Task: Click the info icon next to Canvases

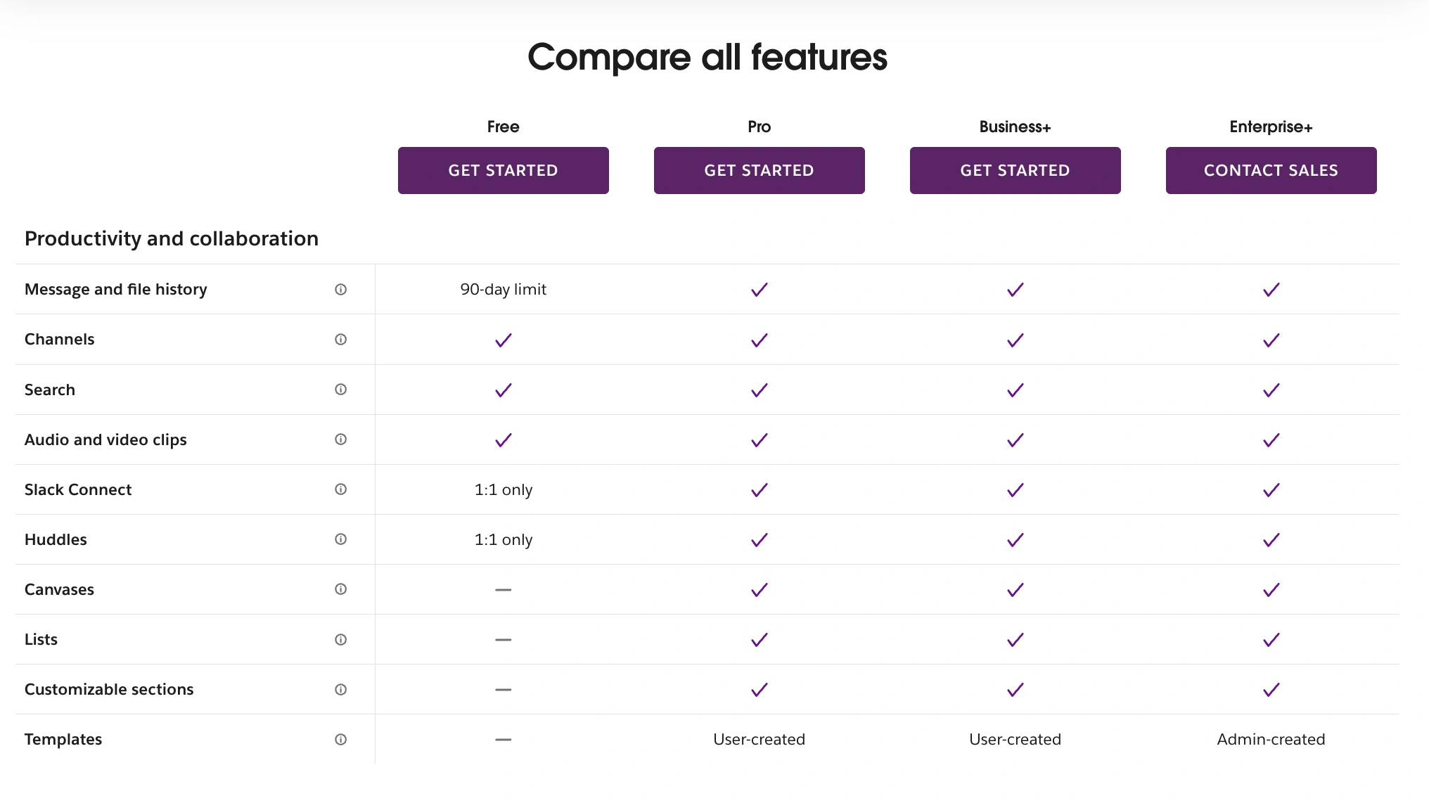Action: point(341,589)
